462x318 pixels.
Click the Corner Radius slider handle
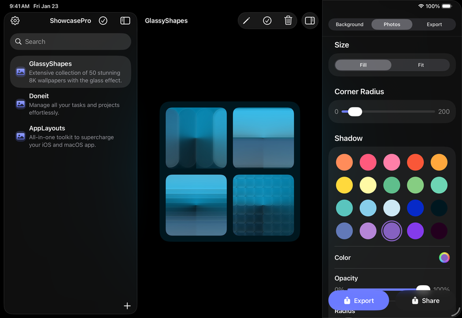point(355,111)
